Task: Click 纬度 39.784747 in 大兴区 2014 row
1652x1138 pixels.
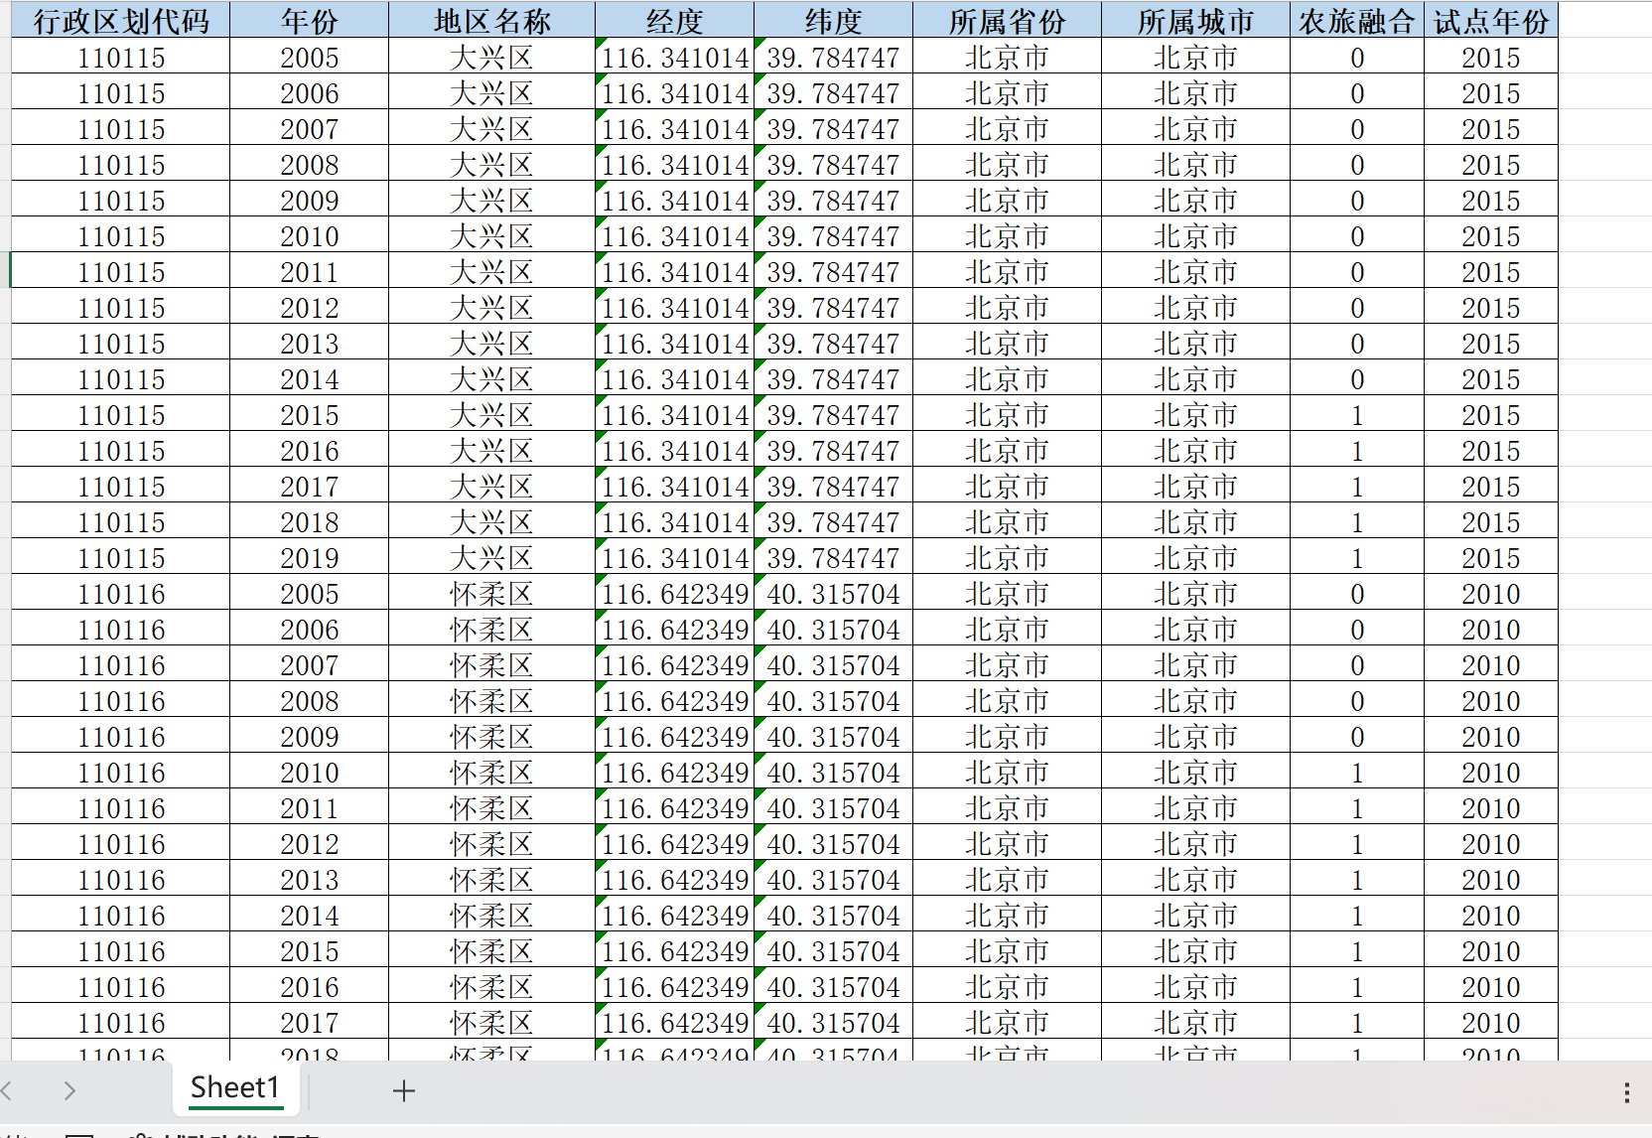Action: point(834,379)
